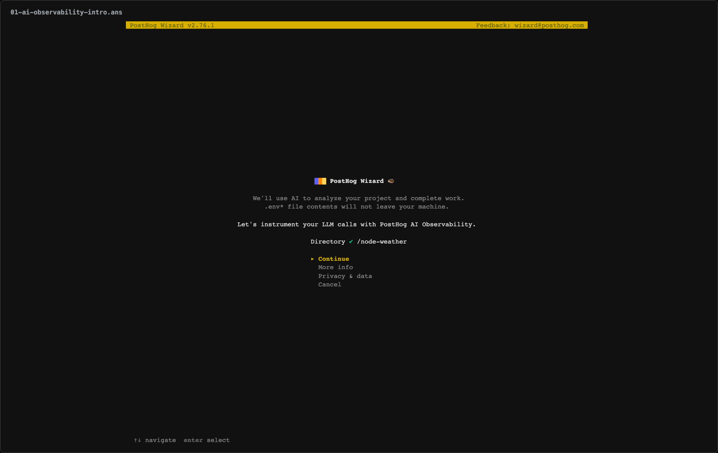Click the 'We'll use AI to analyze' line
This screenshot has width=718, height=453.
tap(359, 198)
